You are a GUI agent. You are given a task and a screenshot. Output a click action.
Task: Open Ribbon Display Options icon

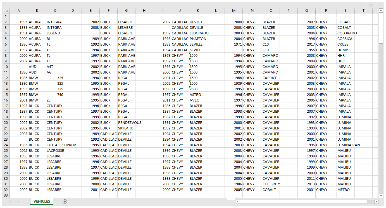pyautogui.click(x=371, y=5)
